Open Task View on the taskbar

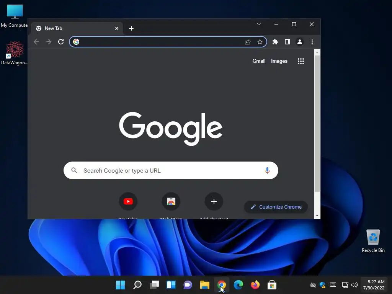pos(154,285)
